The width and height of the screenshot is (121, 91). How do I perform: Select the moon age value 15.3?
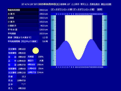pyautogui.click(x=24, y=77)
